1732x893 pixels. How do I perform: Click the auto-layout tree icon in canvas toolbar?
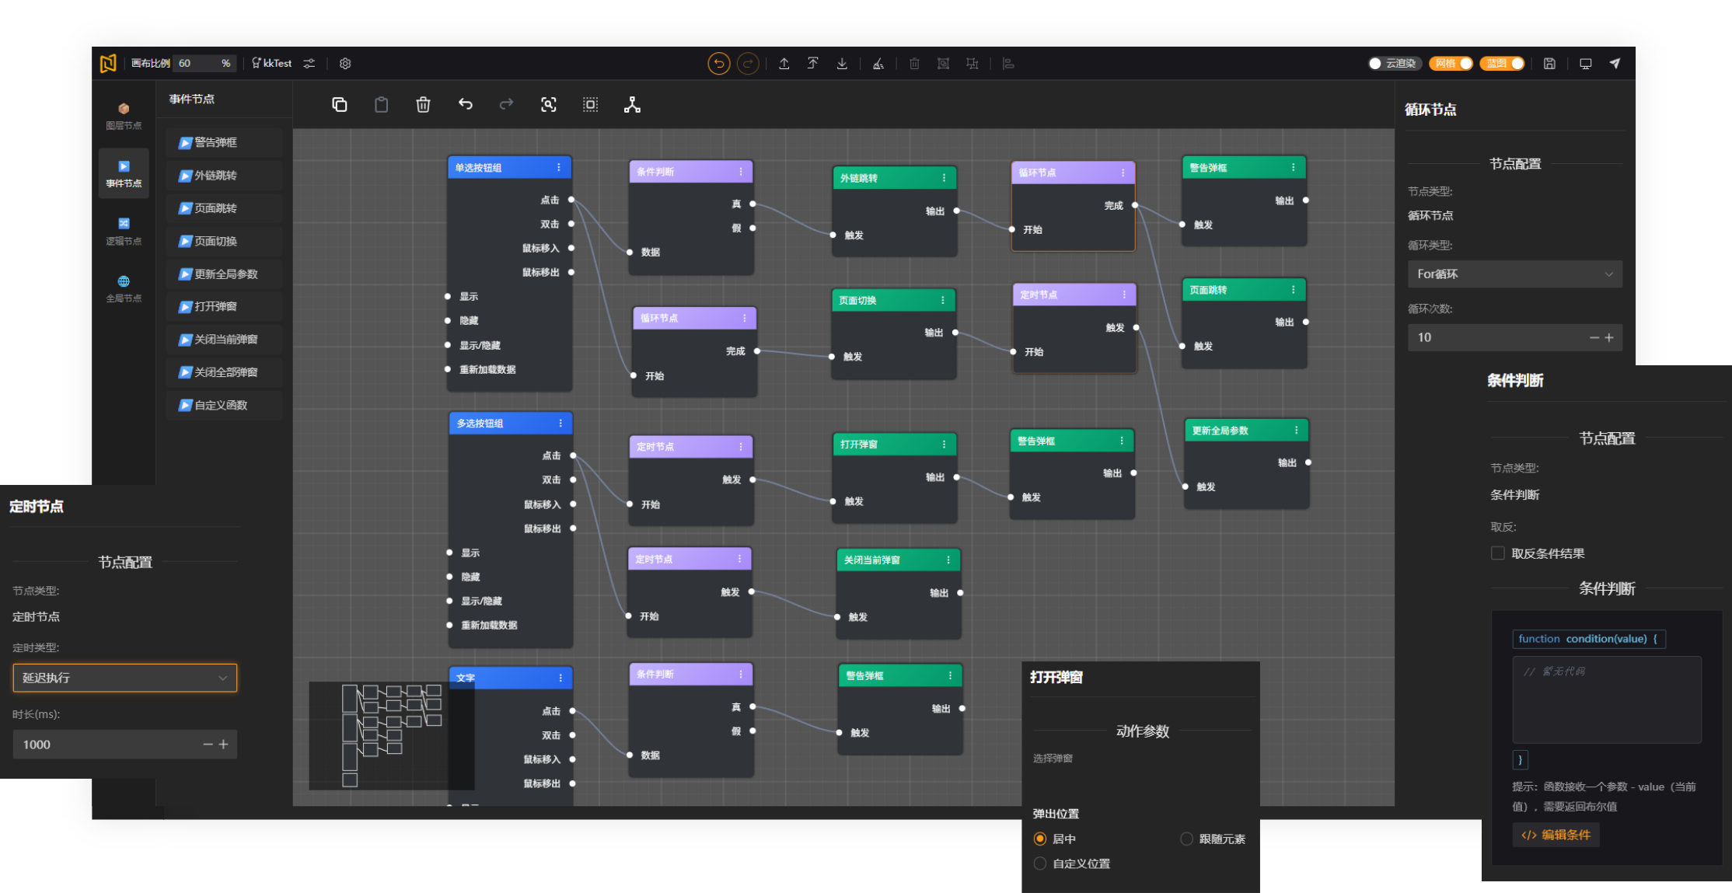pyautogui.click(x=632, y=105)
